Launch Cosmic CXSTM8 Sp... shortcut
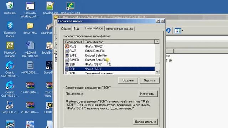Image resolution: width=228 pixels, height=128 pixels. pyautogui.click(x=10, y=65)
